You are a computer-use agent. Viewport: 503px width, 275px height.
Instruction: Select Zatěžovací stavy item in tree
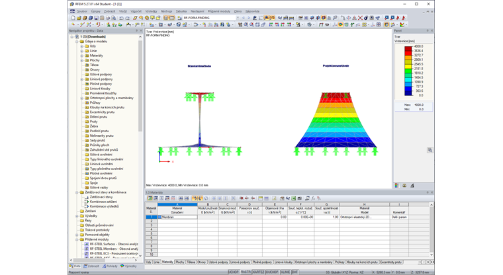click(x=101, y=197)
